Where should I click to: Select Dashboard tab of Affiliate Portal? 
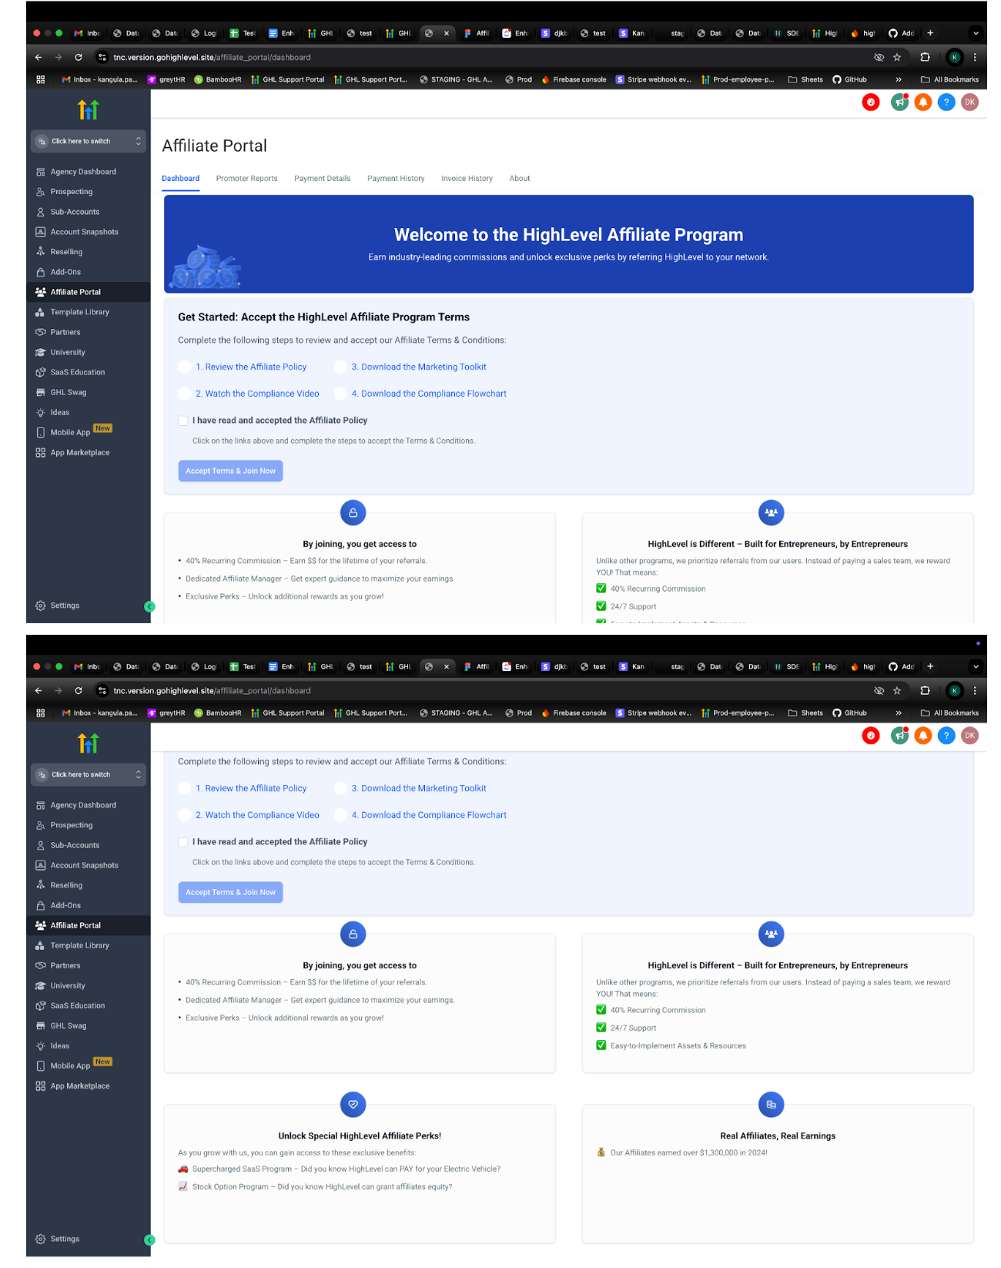pos(180,179)
